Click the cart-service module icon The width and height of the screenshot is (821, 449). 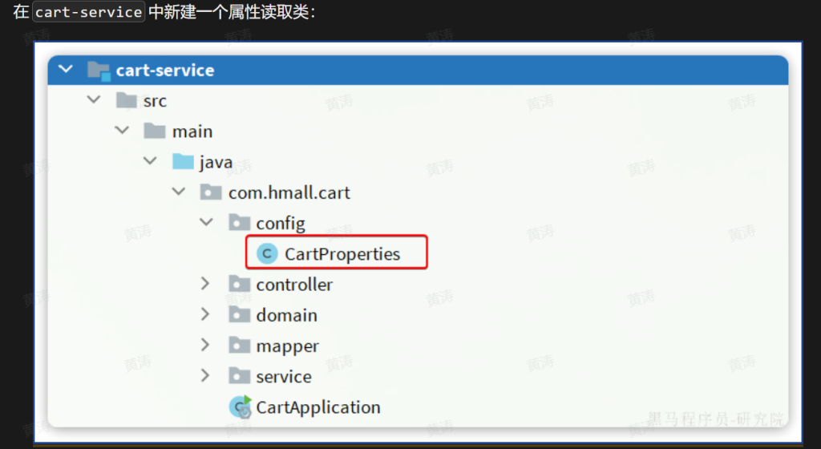click(x=98, y=70)
